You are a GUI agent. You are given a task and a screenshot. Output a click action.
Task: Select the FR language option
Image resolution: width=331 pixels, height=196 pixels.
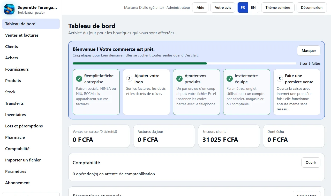click(243, 7)
